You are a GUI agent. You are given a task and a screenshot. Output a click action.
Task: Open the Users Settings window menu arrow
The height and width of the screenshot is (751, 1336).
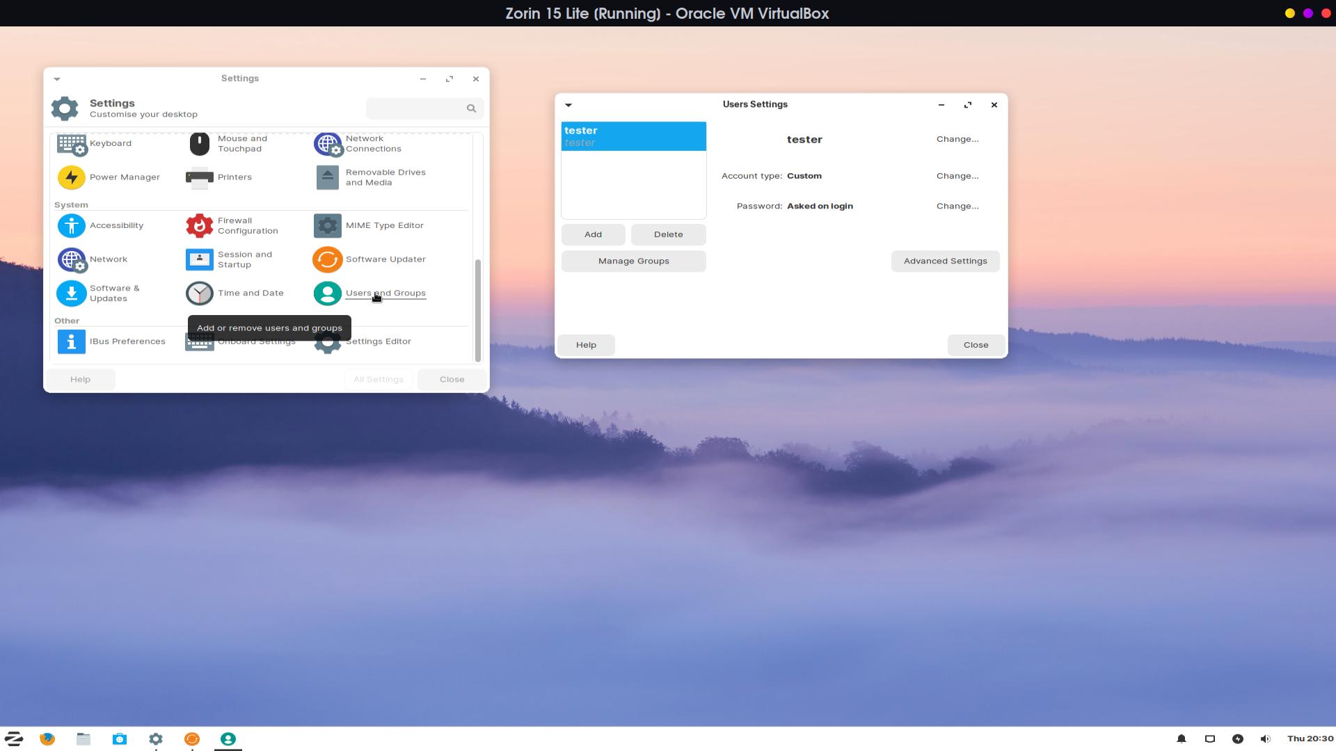(568, 105)
